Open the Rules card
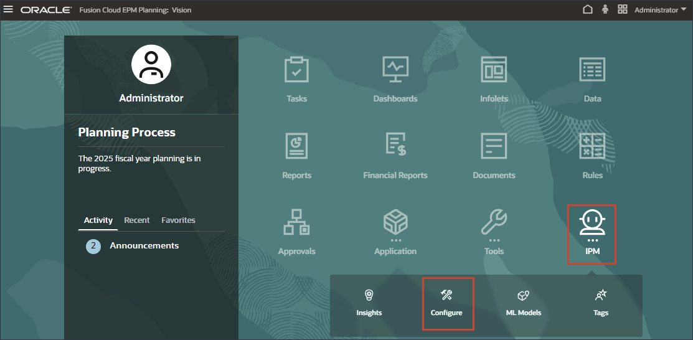This screenshot has width=693, height=340. (592, 156)
